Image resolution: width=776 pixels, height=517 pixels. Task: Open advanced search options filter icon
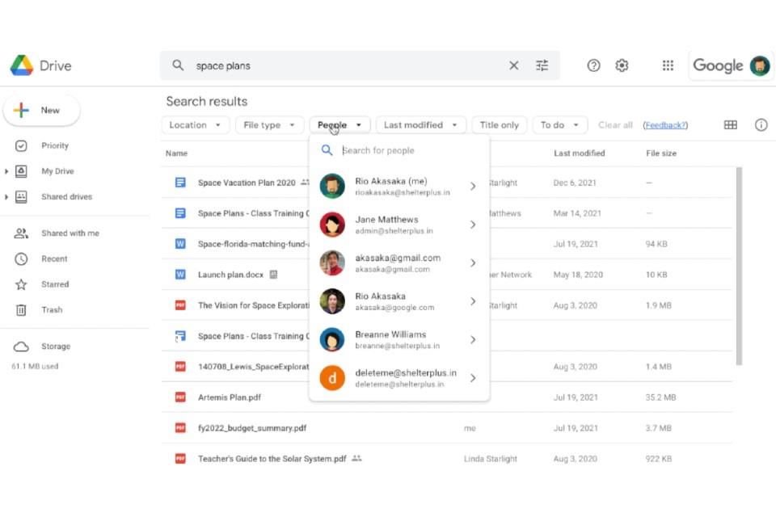pyautogui.click(x=542, y=66)
